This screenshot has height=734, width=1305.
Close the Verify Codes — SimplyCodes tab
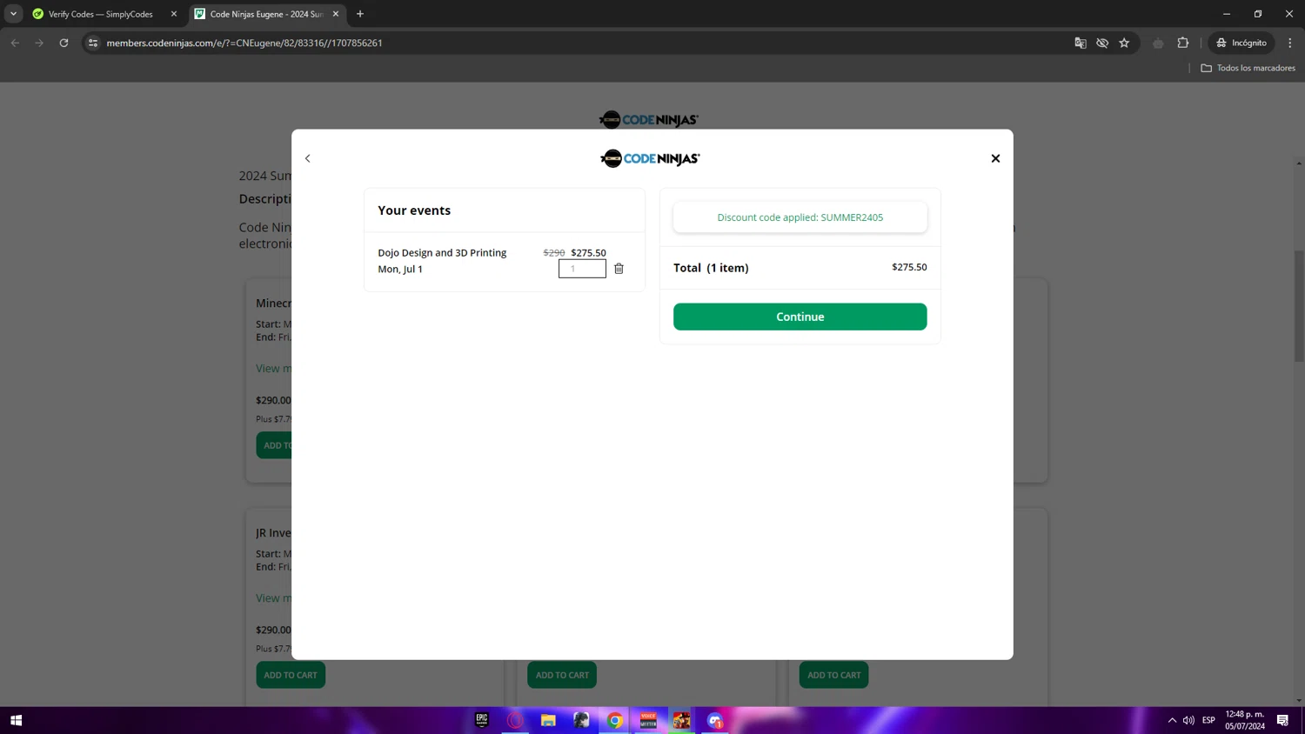pyautogui.click(x=174, y=14)
